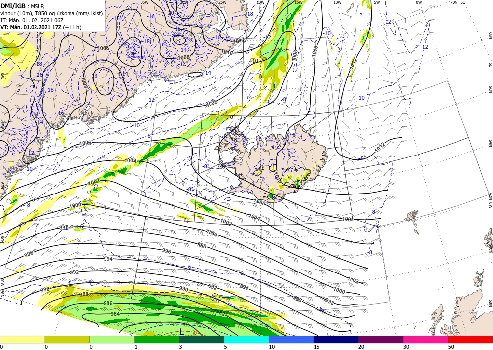Select the dark green 3 mm swatch
Viewport: 493px width, 350px height.
pos(202,339)
